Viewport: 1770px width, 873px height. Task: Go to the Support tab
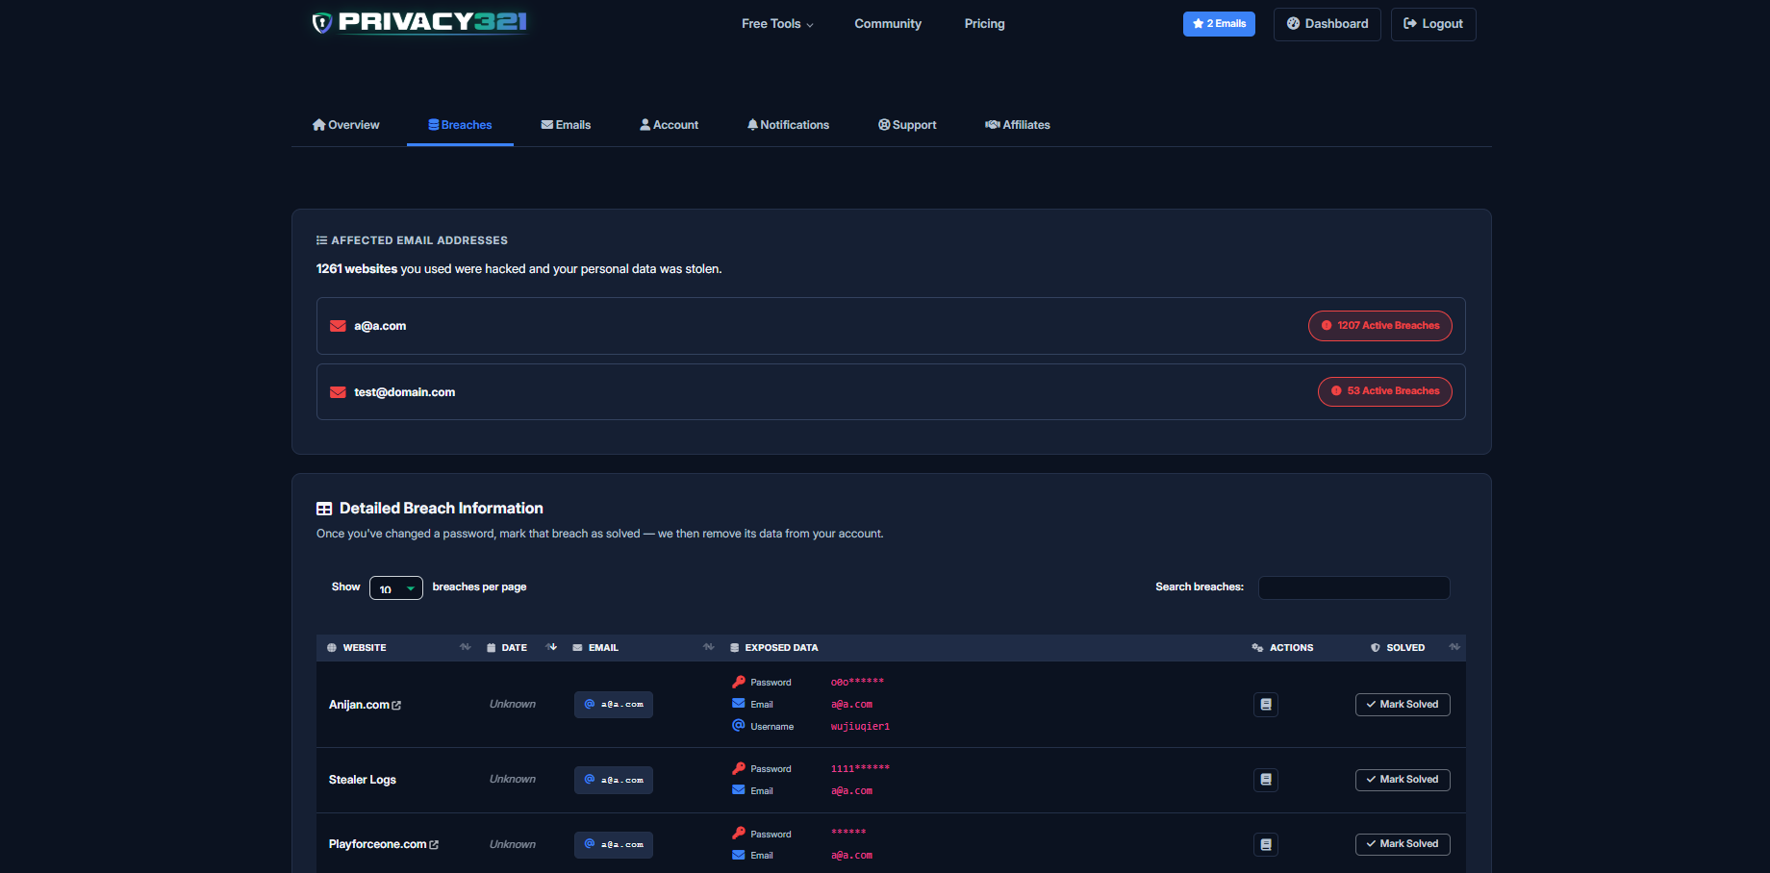(x=907, y=125)
